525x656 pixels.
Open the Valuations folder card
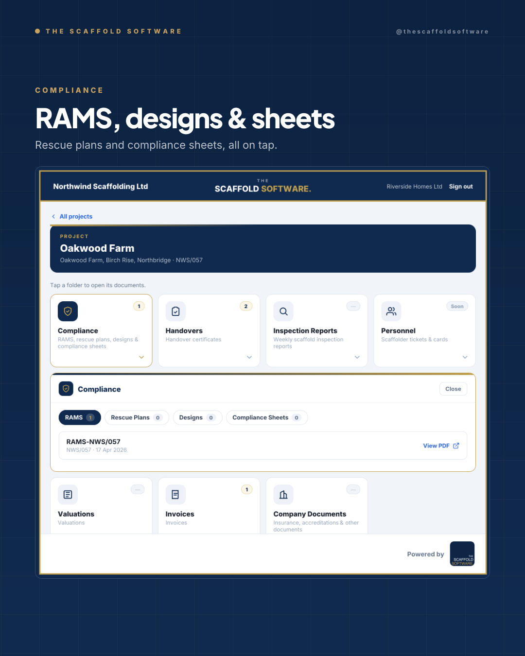101,506
